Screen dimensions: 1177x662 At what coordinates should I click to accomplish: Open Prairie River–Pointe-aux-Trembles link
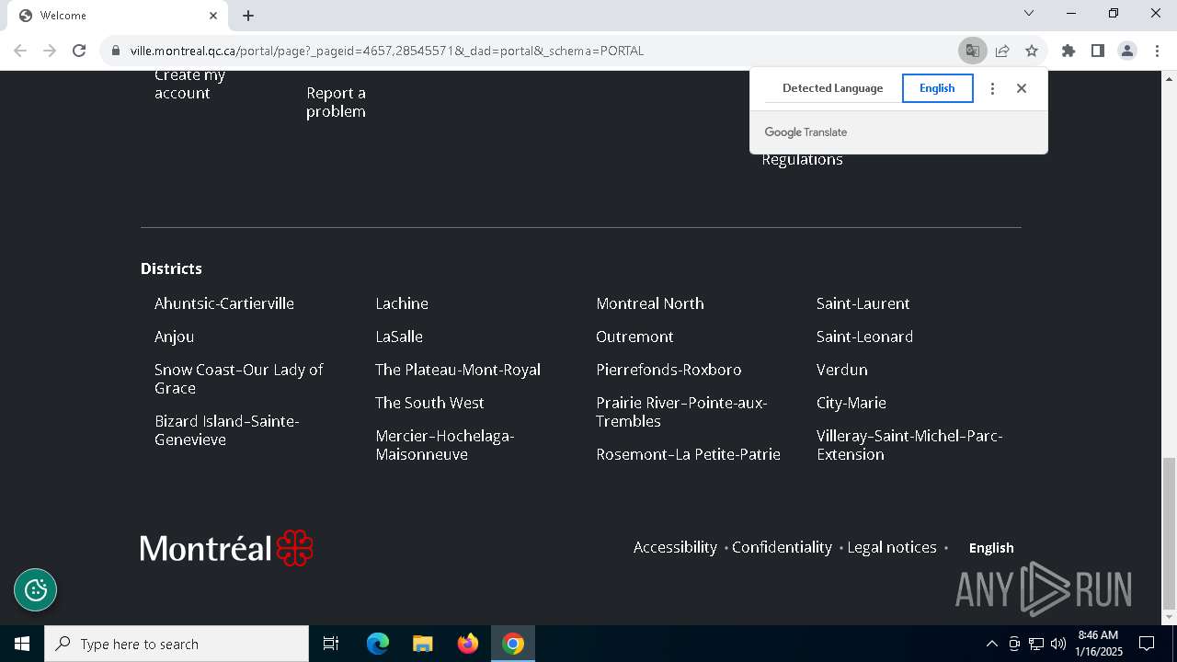point(681,412)
